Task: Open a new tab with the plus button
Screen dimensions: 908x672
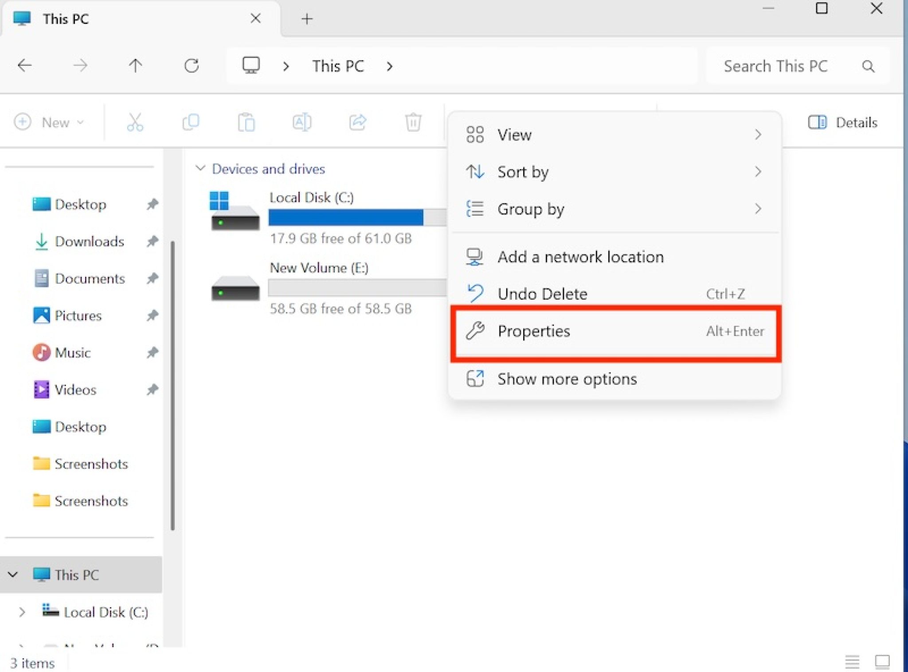Action: pos(306,19)
